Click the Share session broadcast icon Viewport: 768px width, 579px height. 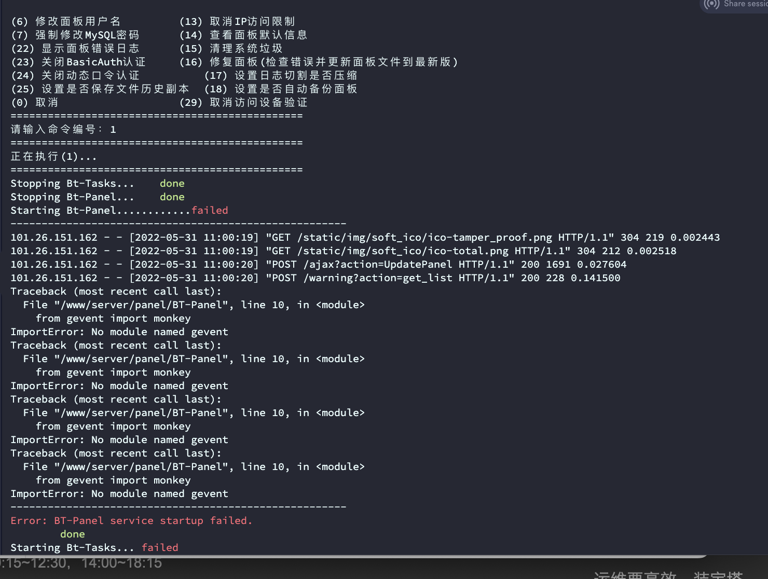pos(711,4)
